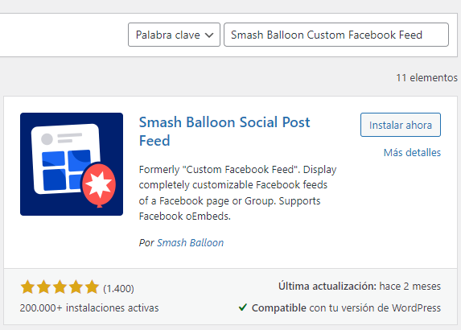Click the third gold rating star
The width and height of the screenshot is (461, 330).
click(60, 287)
